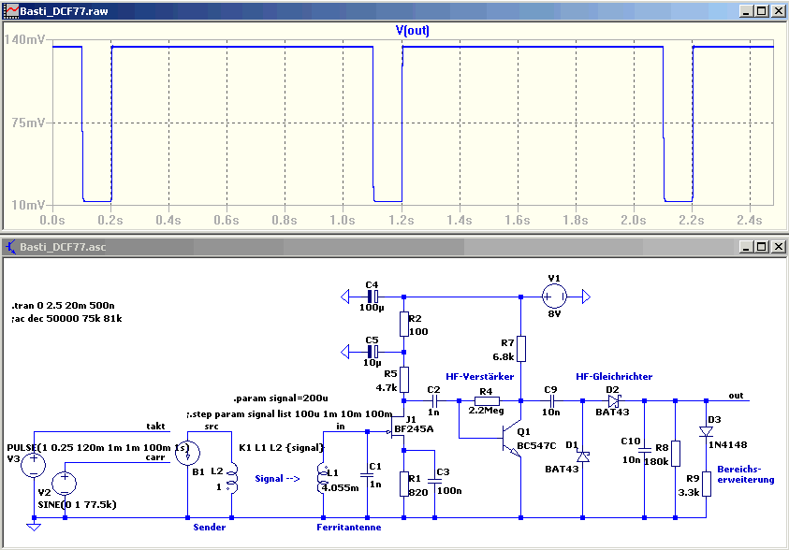Click the out net label
This screenshot has height=550, width=789.
[x=736, y=395]
